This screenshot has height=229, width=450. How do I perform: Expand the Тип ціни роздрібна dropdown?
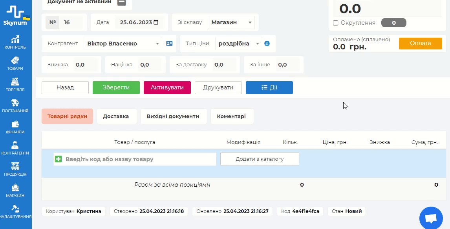click(238, 44)
